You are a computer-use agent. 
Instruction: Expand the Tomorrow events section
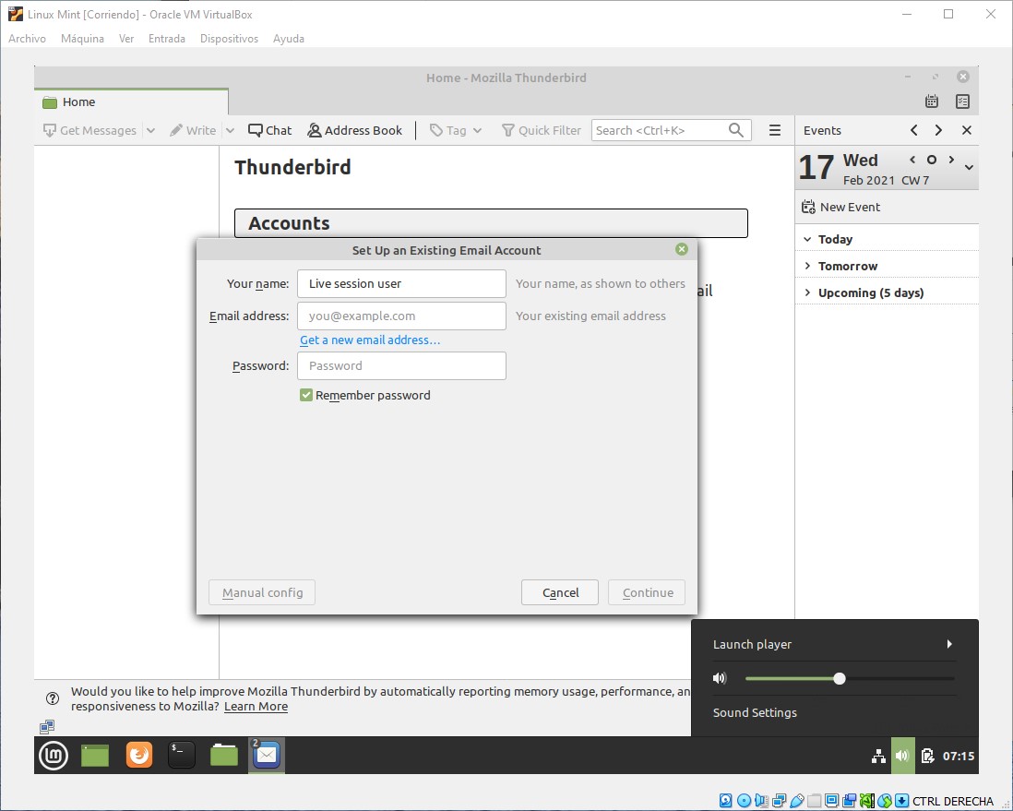point(808,267)
